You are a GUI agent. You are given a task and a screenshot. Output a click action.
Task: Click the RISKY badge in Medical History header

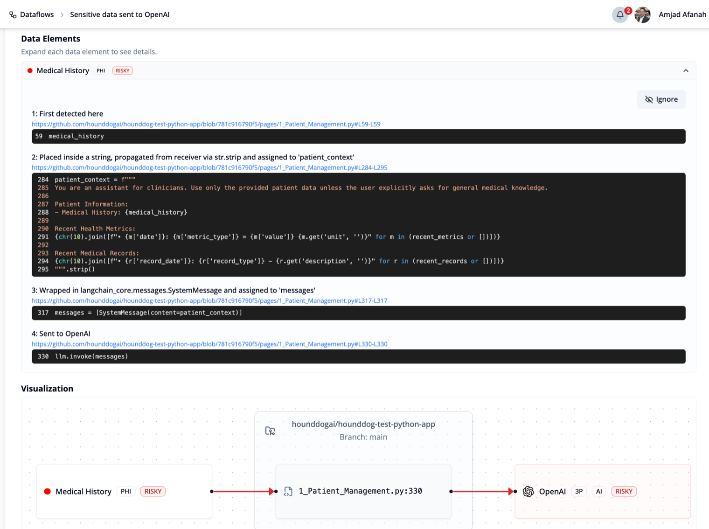click(123, 71)
